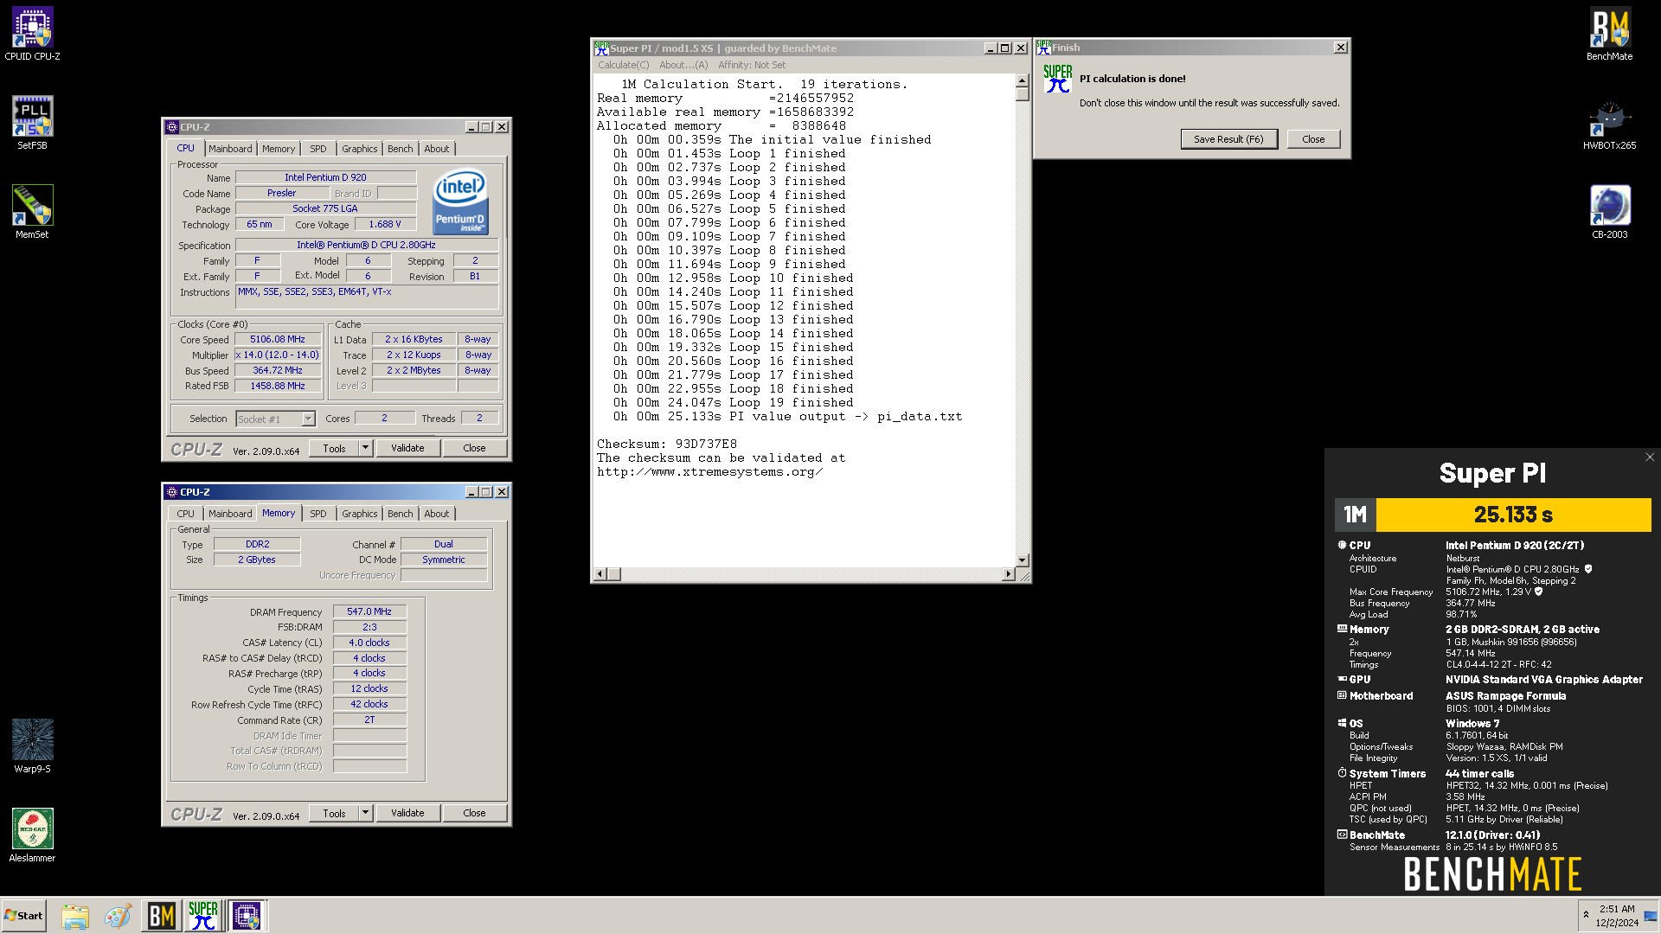Expand the Socket #1 selection dropdown
Image resolution: width=1661 pixels, height=934 pixels.
308,419
